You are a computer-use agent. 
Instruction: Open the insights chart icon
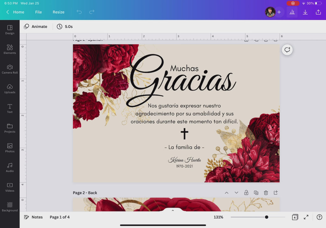[292, 12]
